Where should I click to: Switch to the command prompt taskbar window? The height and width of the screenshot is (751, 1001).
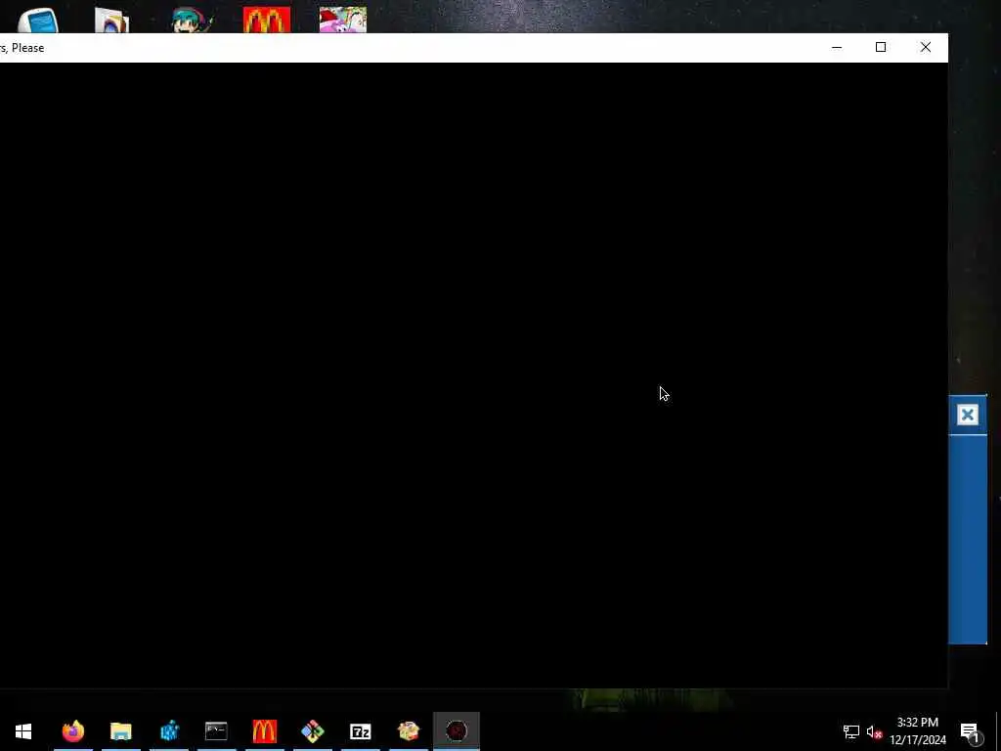(216, 731)
